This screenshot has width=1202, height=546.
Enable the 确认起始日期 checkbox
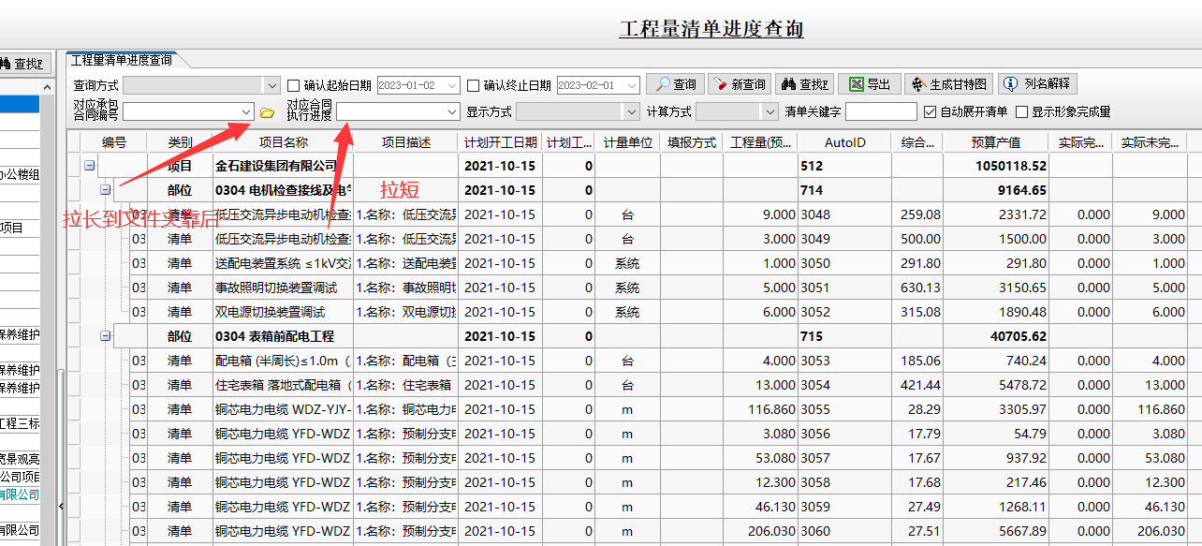coord(294,85)
